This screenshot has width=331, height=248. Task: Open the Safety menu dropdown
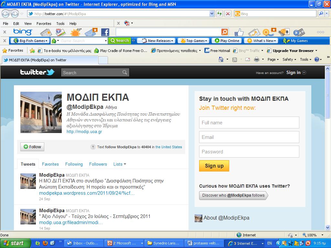point(289,59)
